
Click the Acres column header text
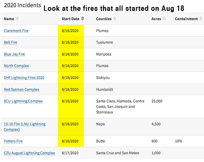(156, 19)
